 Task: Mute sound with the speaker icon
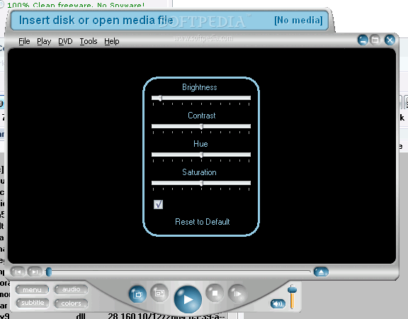pyautogui.click(x=278, y=303)
